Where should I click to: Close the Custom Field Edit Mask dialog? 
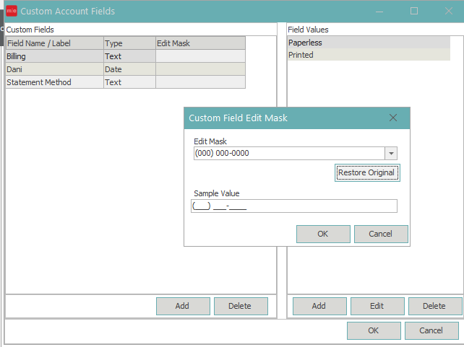click(393, 118)
